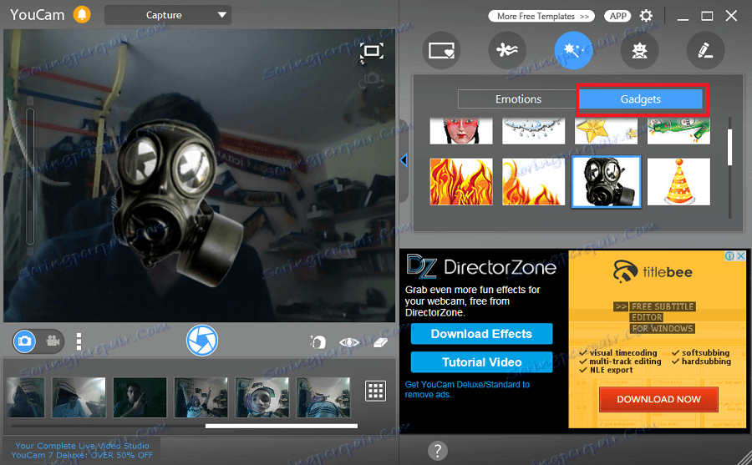Collapse the side panel with blue arrow
Image resolution: width=752 pixels, height=465 pixels.
tap(404, 160)
